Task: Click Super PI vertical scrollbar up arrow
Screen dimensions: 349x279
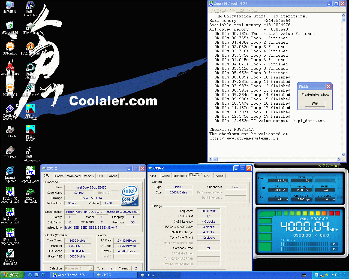Action: 343,16
